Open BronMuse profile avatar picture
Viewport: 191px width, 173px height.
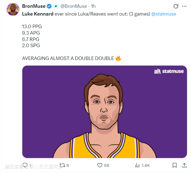[x=13, y=9]
